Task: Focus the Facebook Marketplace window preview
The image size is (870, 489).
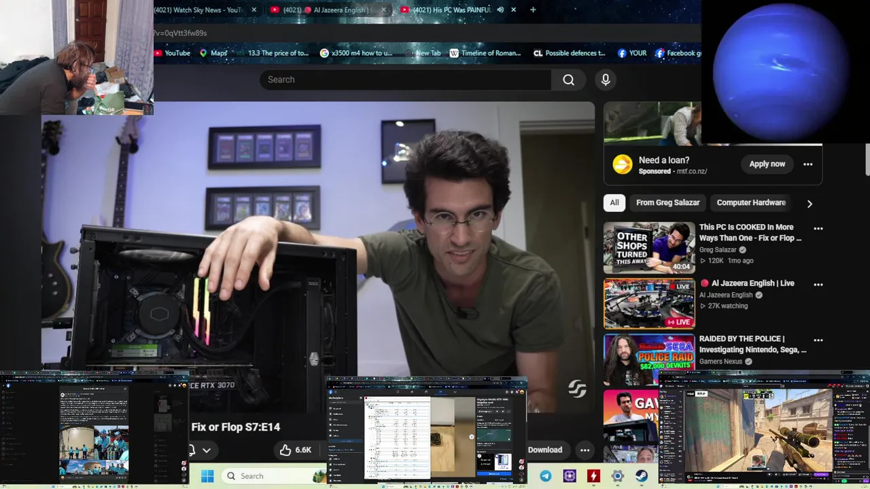Action: (427, 431)
